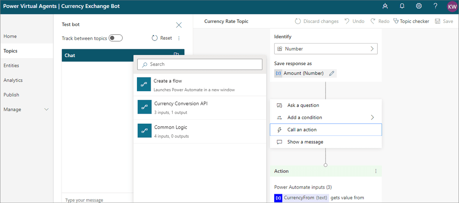Click Currency Rate Topic title
The image size is (459, 203).
click(x=226, y=21)
